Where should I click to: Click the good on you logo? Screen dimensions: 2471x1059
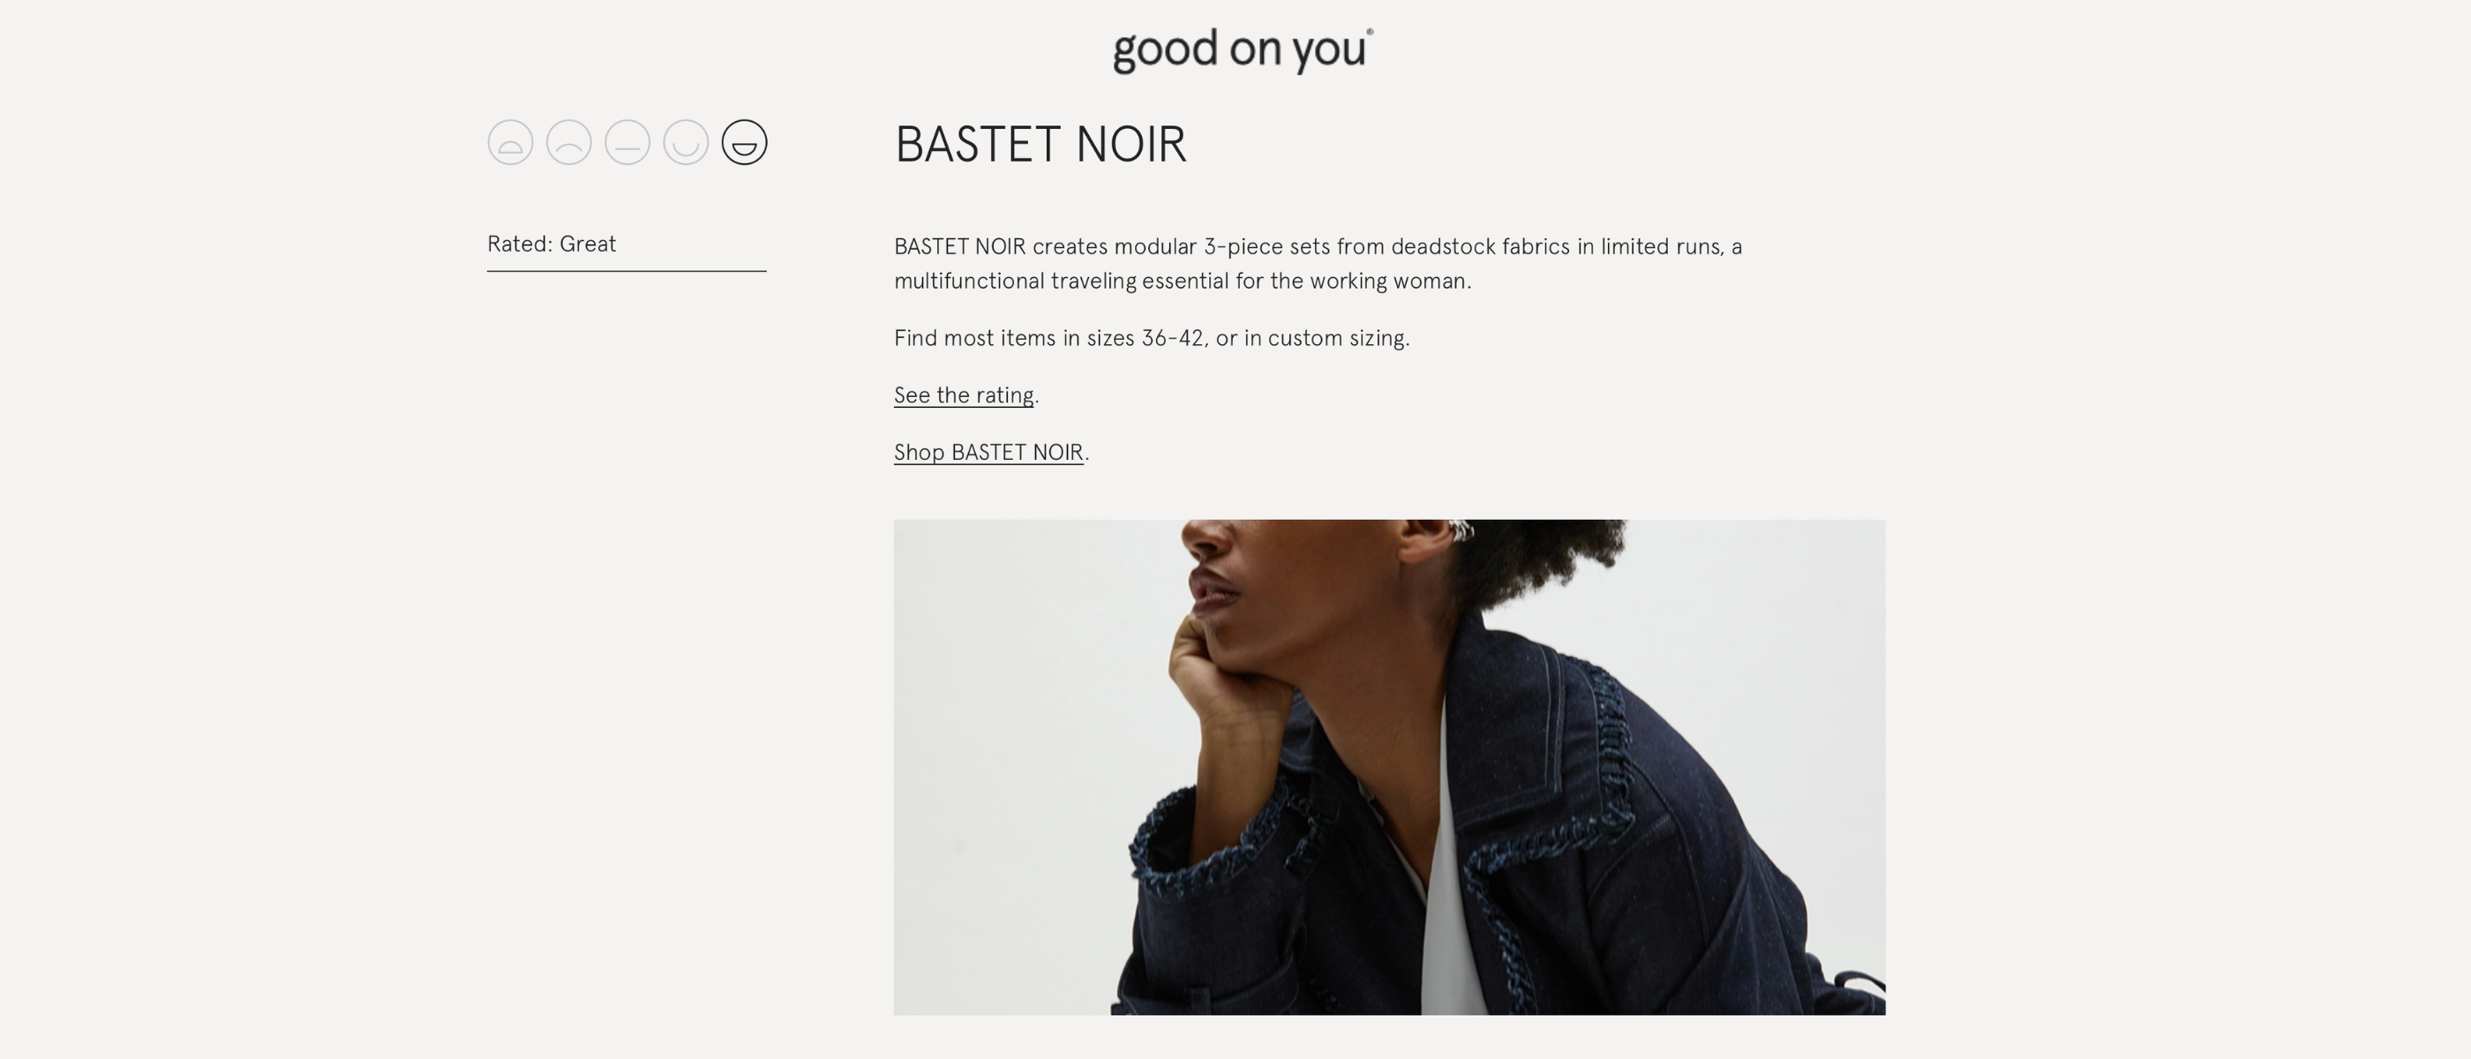tap(1238, 50)
